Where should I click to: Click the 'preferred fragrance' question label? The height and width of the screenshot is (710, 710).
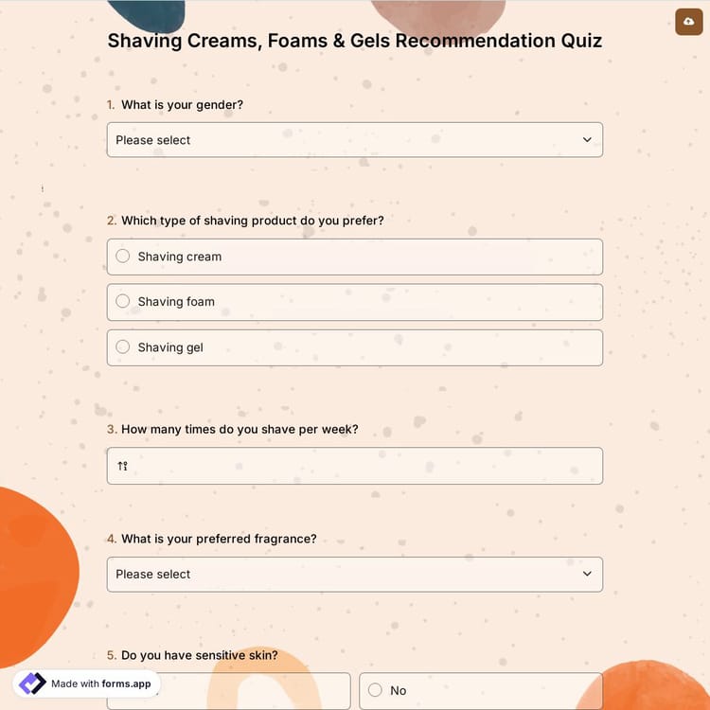click(219, 539)
